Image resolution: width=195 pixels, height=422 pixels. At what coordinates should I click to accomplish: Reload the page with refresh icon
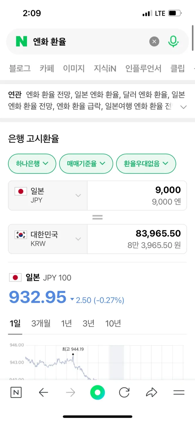pos(124,392)
